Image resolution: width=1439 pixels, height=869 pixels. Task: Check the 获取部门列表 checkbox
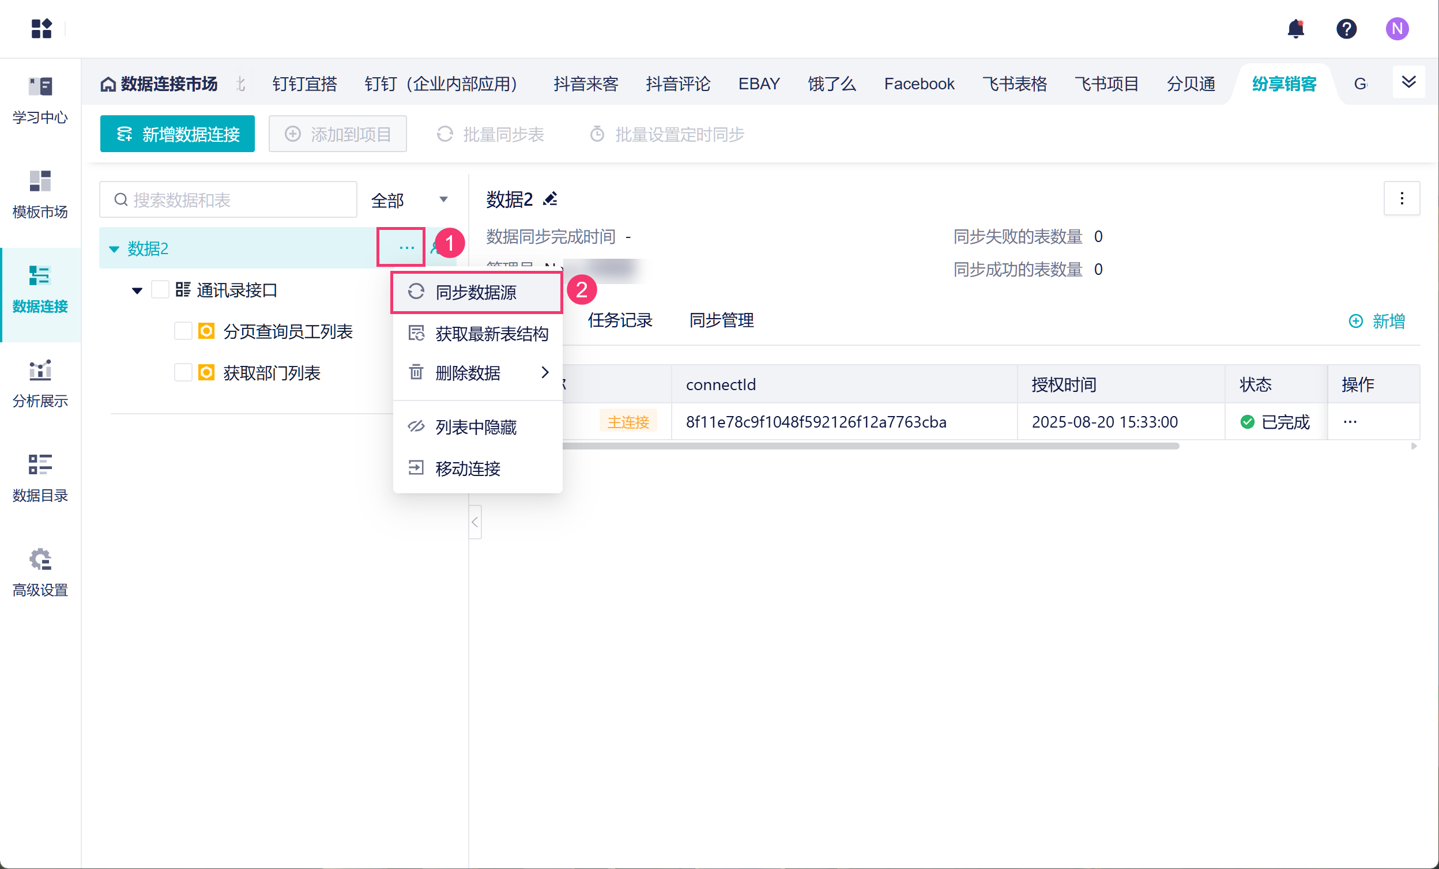click(183, 372)
